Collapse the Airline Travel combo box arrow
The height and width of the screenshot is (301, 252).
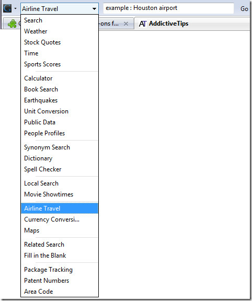coord(94,9)
